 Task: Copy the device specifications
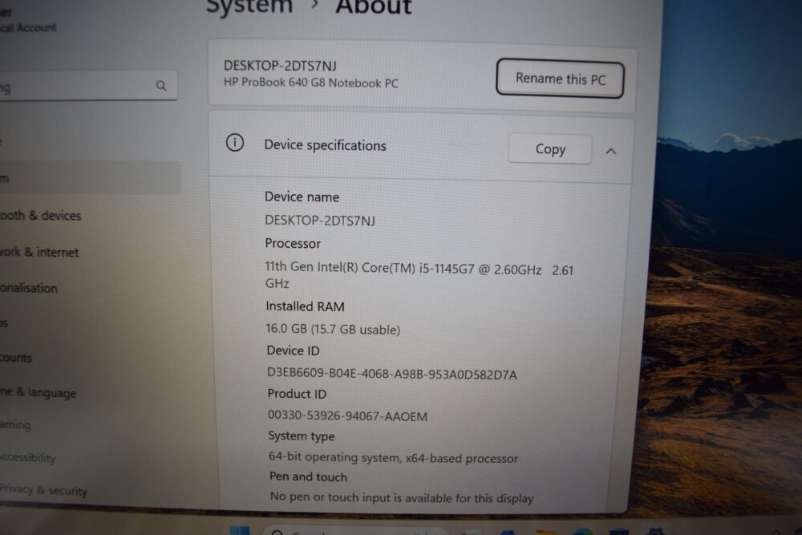coord(550,149)
